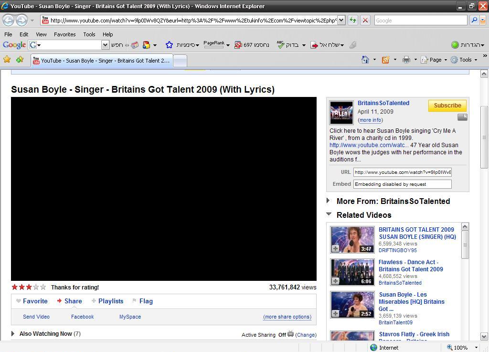
Task: Add Flawless Dance Act to queue plus icon
Action: tap(335, 281)
